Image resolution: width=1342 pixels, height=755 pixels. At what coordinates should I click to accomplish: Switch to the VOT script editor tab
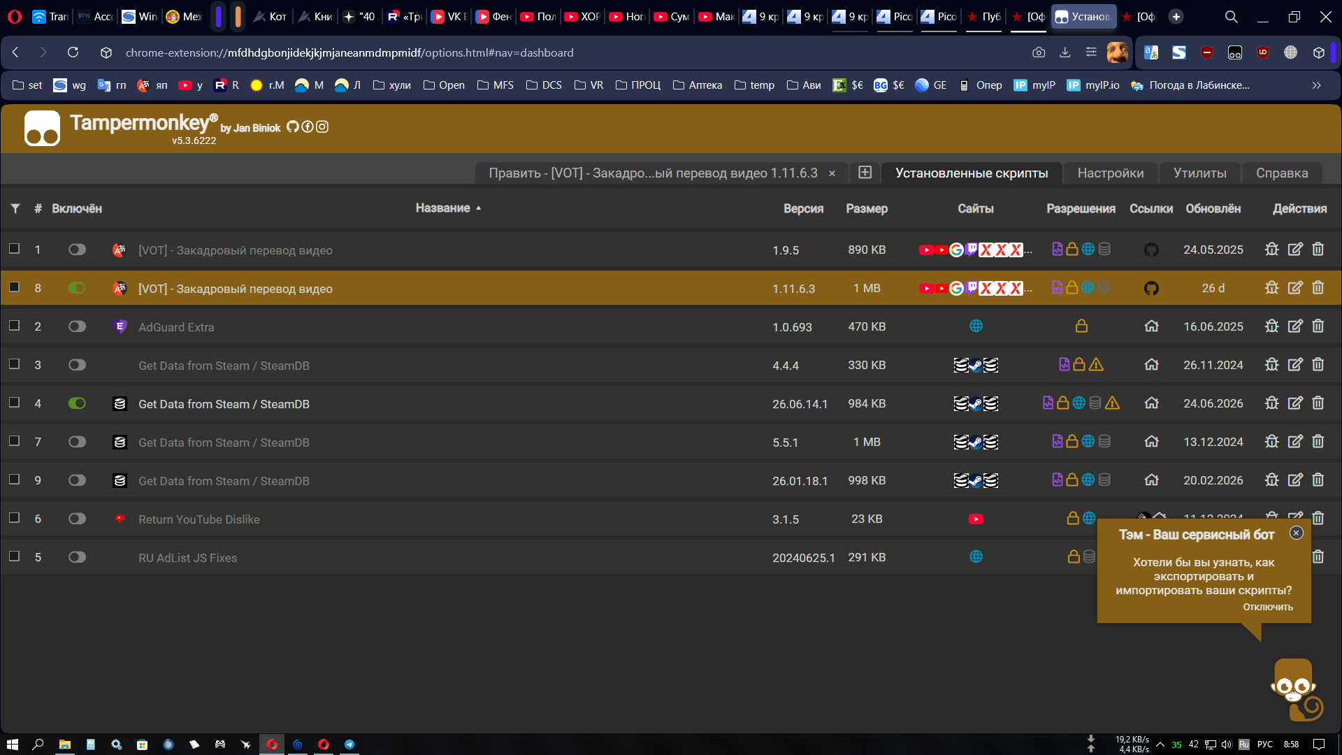tap(653, 173)
